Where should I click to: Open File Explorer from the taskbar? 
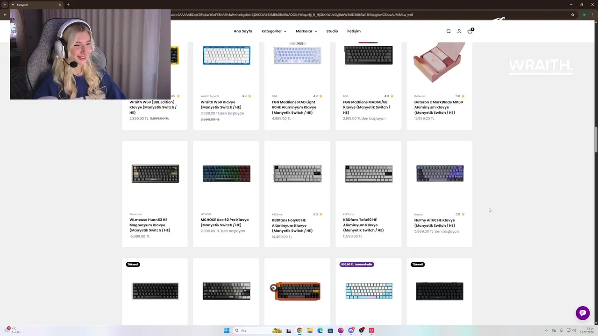click(x=310, y=330)
